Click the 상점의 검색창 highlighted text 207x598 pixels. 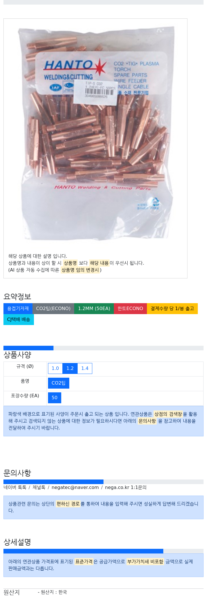point(168,414)
